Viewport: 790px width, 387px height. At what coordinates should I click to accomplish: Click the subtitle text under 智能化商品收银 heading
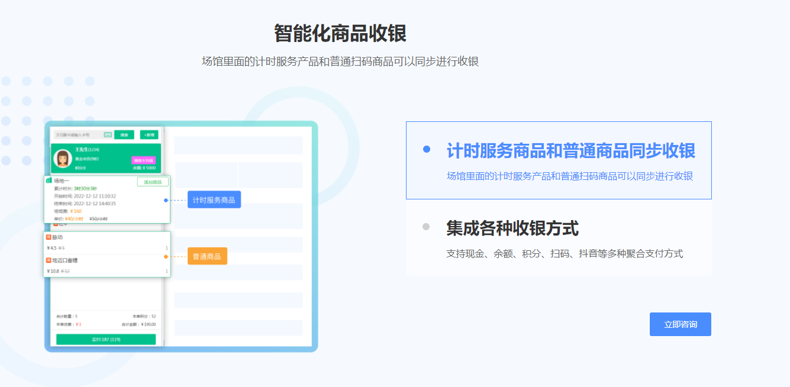tap(340, 62)
